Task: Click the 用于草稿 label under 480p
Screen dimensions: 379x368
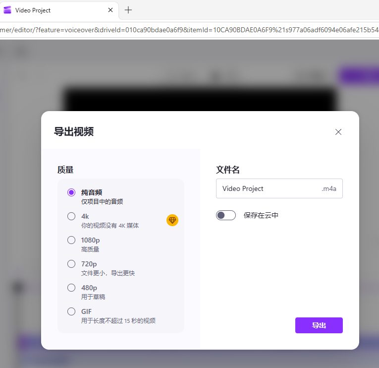Action: (93, 297)
